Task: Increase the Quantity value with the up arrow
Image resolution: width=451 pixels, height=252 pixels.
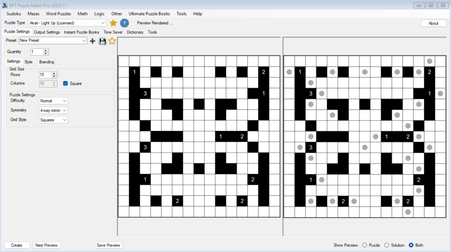Action: pos(46,50)
